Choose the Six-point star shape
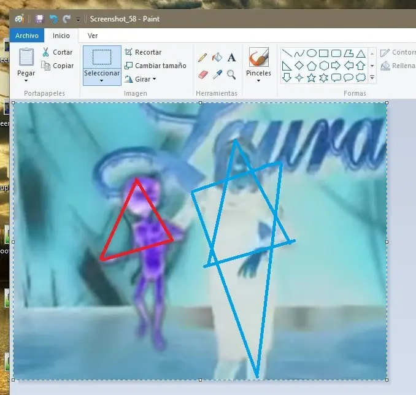 [324, 78]
